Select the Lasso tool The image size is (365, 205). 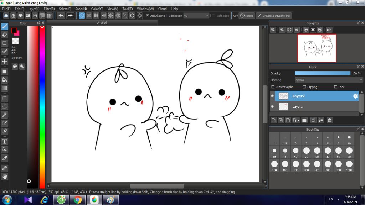point(4,107)
